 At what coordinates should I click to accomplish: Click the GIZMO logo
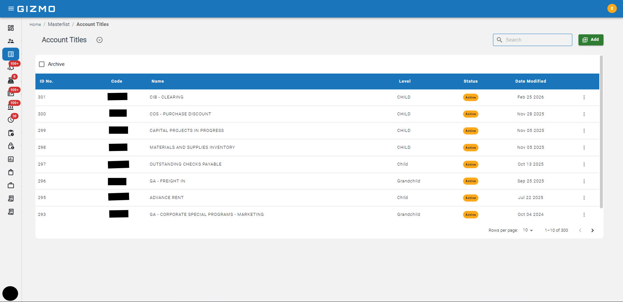(x=36, y=9)
